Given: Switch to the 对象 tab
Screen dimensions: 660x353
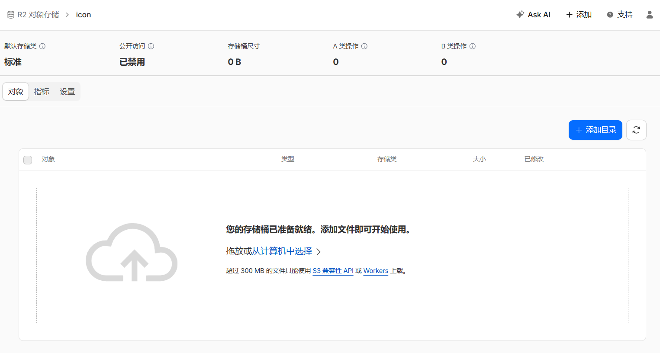Looking at the screenshot, I should point(16,92).
